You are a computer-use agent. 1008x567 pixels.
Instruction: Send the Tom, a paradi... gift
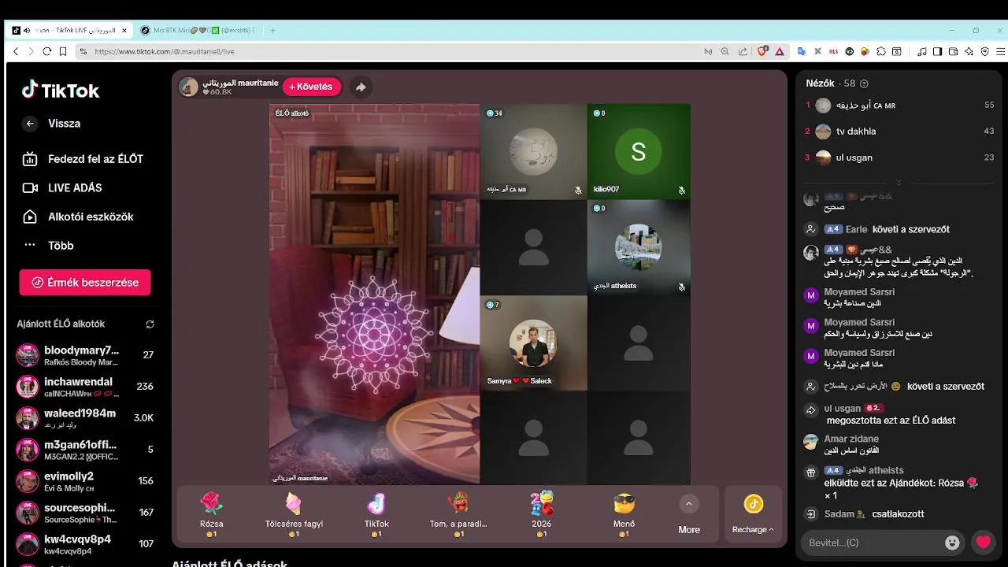[458, 514]
